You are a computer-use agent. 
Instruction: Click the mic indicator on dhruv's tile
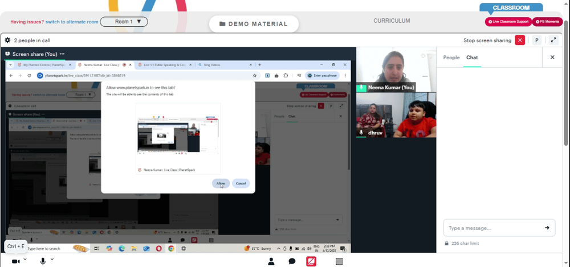pos(361,133)
